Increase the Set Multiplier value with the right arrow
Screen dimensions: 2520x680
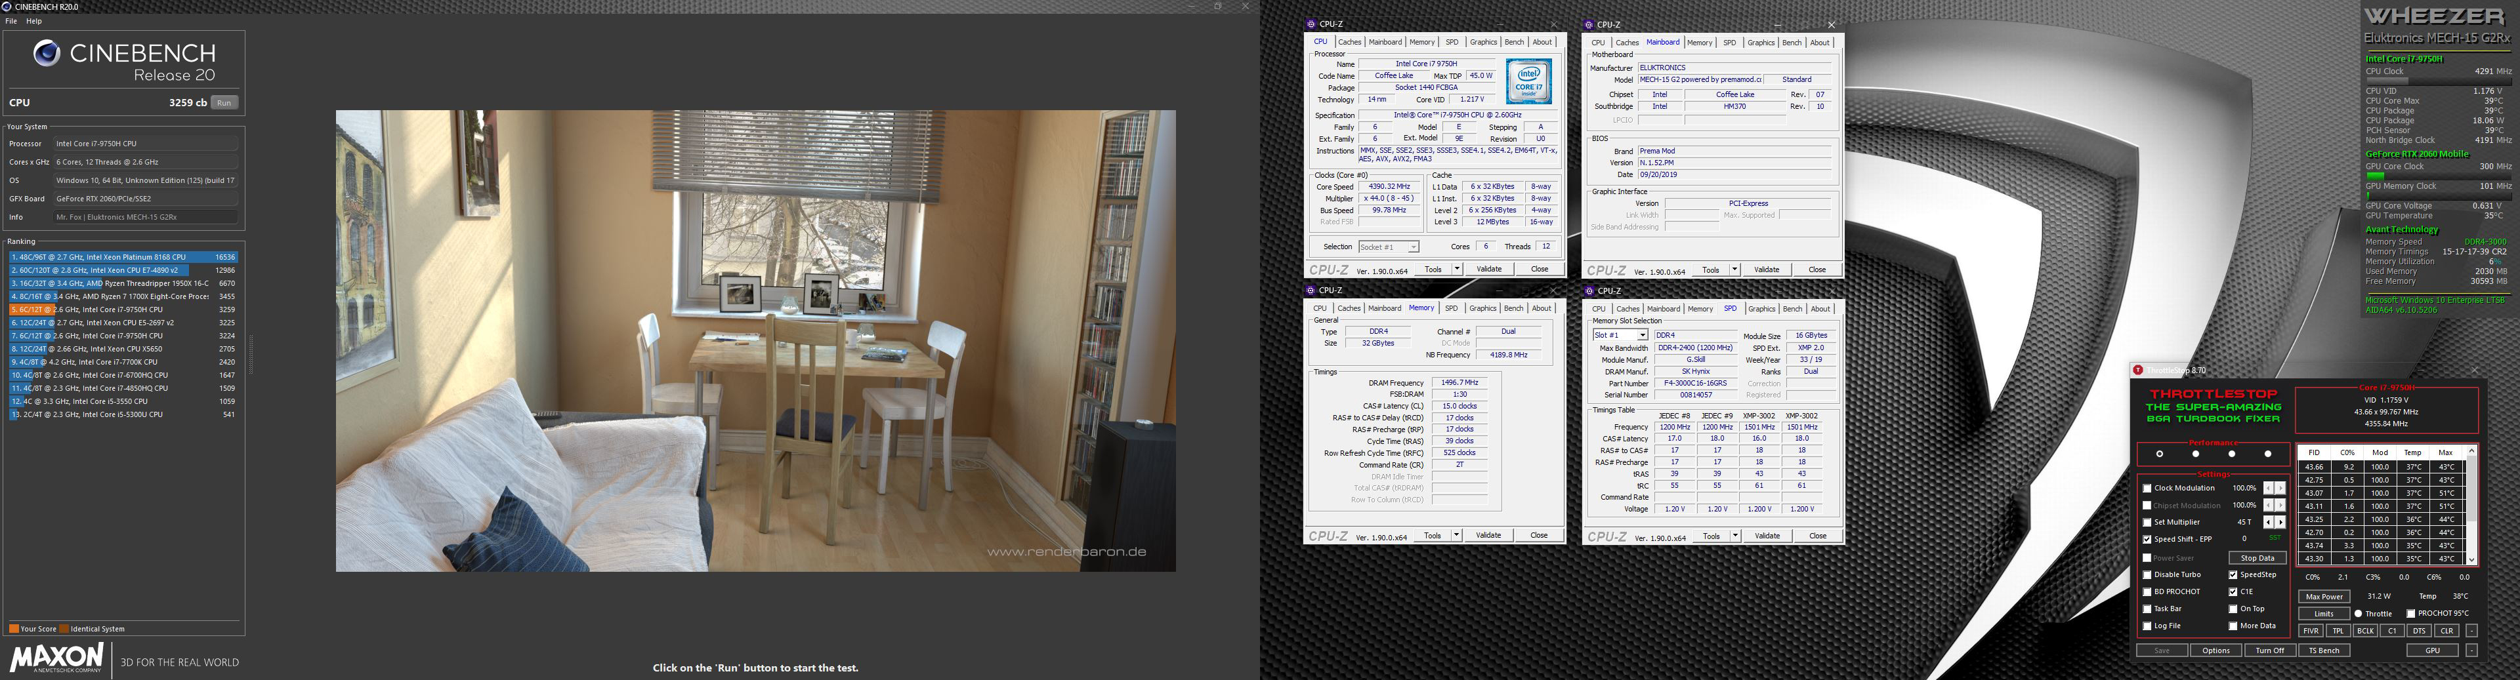coord(2280,523)
